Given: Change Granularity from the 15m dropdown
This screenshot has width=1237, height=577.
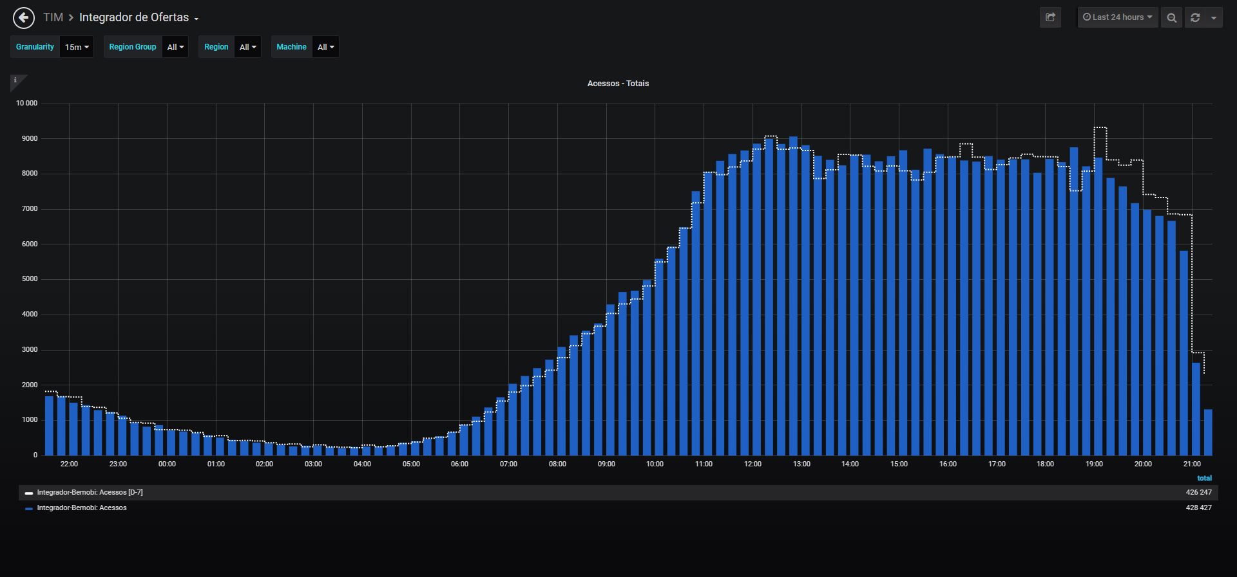Looking at the screenshot, I should click(77, 47).
